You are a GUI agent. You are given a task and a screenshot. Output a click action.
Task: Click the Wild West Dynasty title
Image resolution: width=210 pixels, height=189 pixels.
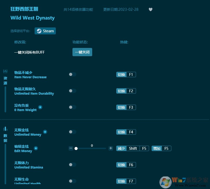click(33, 18)
